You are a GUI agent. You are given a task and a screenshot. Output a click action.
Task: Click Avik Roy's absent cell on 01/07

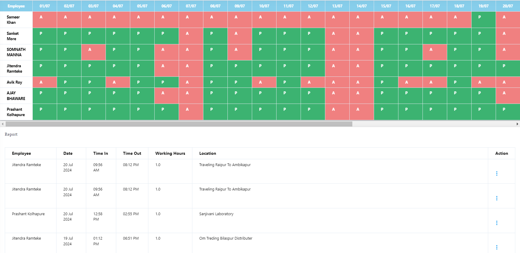45,82
